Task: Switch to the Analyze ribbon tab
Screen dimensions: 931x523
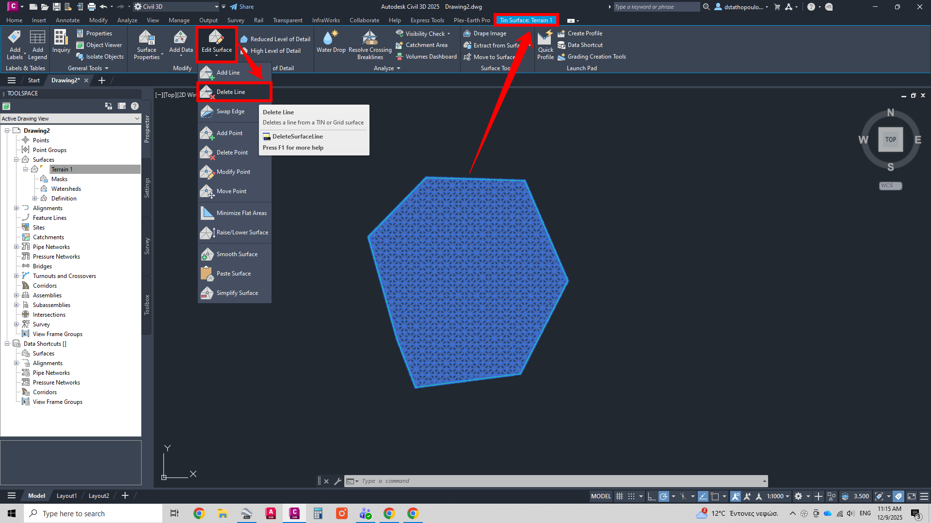Action: tap(127, 20)
